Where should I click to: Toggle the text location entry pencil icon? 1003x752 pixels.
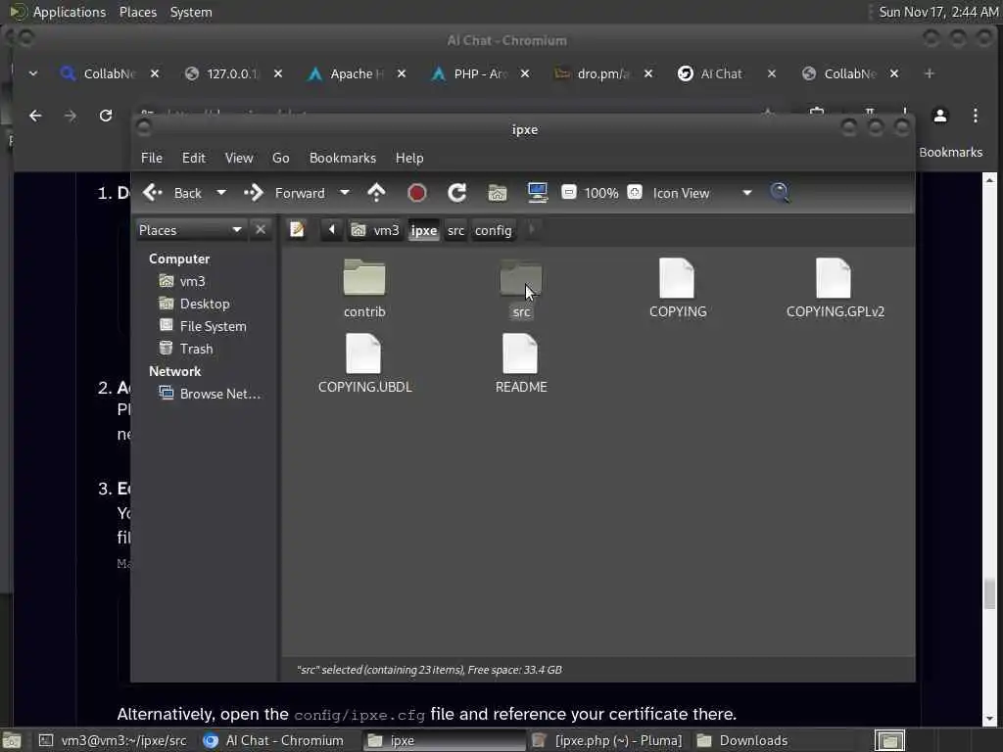297,229
